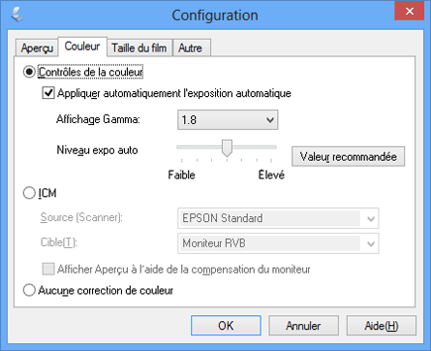Viewport: 431px width, 351px height.
Task: Close the Configuration dialog window
Action: [410, 11]
